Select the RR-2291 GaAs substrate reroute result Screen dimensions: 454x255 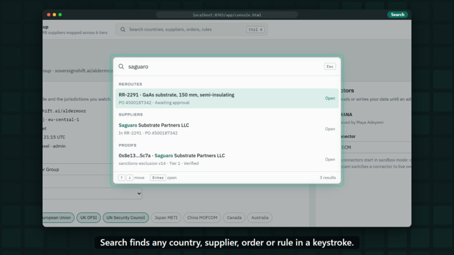[x=226, y=99]
